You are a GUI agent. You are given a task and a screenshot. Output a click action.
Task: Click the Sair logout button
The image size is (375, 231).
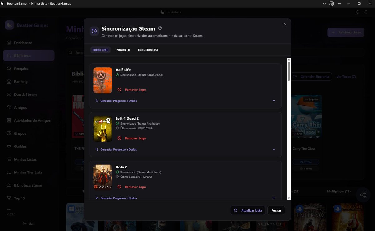point(29,223)
